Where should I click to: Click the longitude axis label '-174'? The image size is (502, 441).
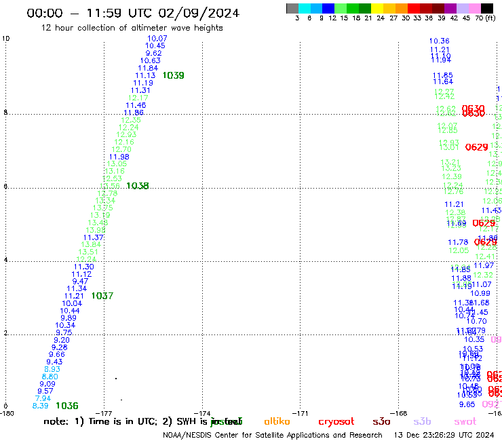click(202, 413)
